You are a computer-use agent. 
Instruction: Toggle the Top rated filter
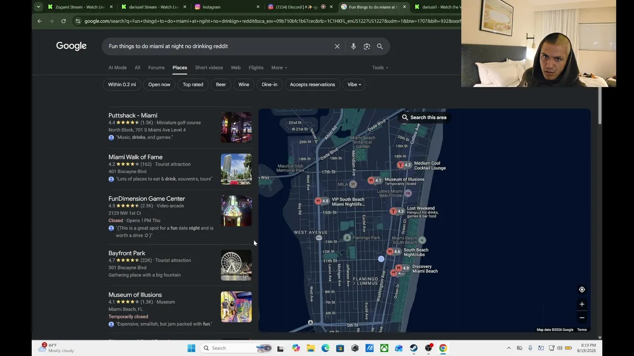click(193, 85)
